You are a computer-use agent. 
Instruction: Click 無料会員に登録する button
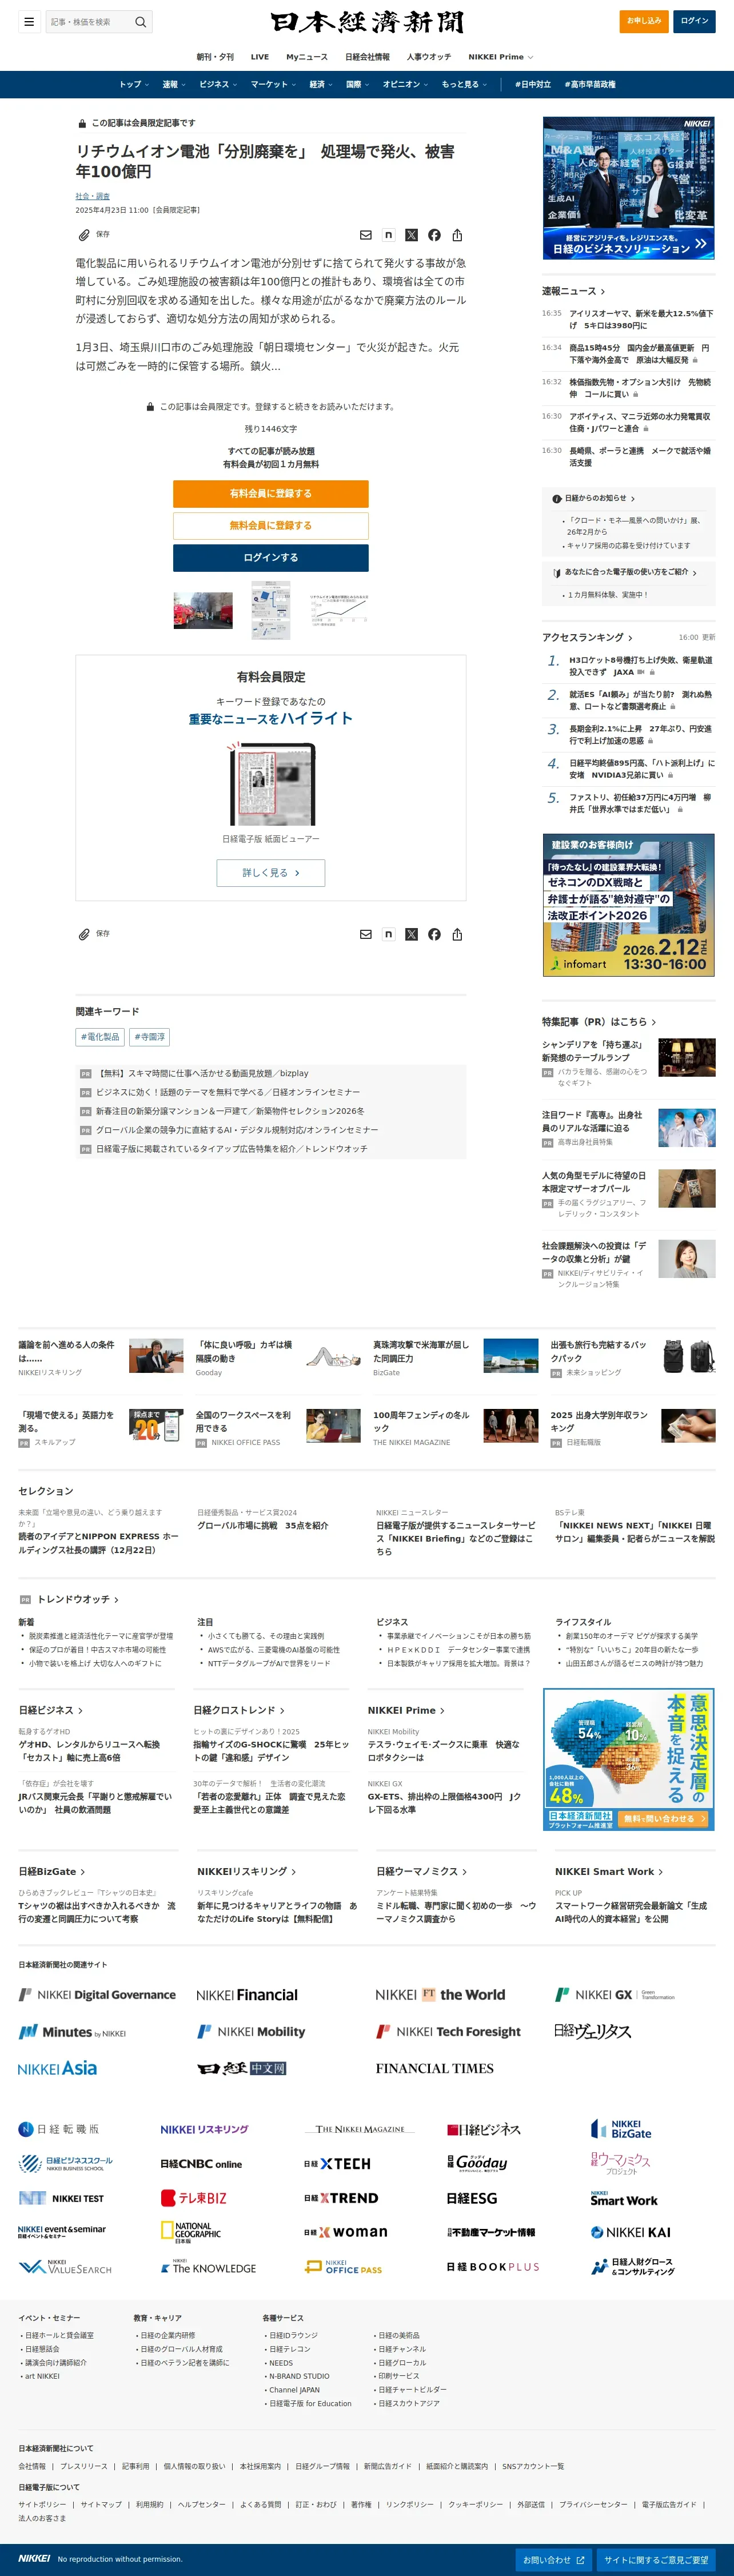(x=270, y=525)
